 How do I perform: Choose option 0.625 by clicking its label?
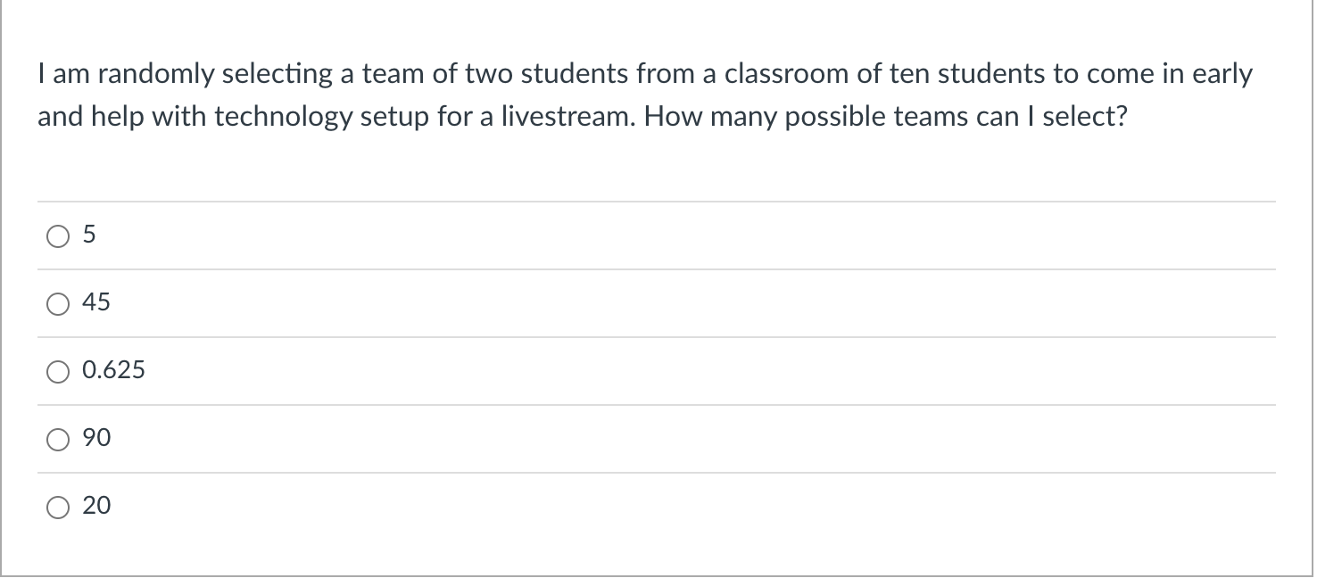113,370
